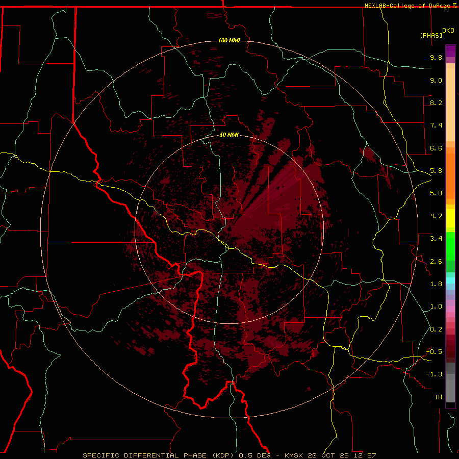Click the TH label on color scale

point(438,397)
